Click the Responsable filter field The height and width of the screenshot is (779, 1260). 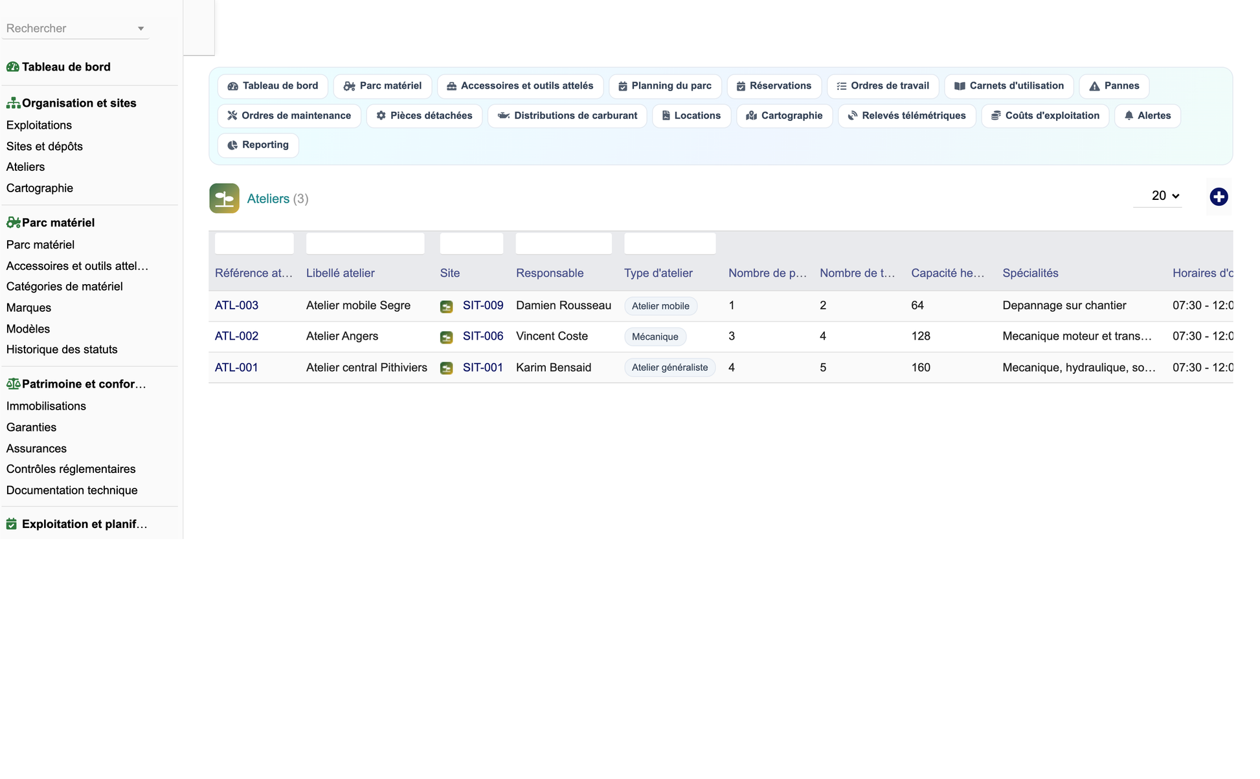click(563, 244)
